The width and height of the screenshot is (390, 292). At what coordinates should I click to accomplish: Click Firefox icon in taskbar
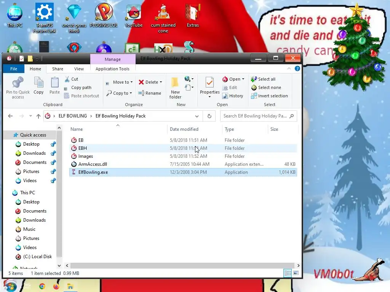(x=56, y=286)
